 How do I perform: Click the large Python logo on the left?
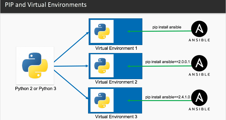(35, 66)
